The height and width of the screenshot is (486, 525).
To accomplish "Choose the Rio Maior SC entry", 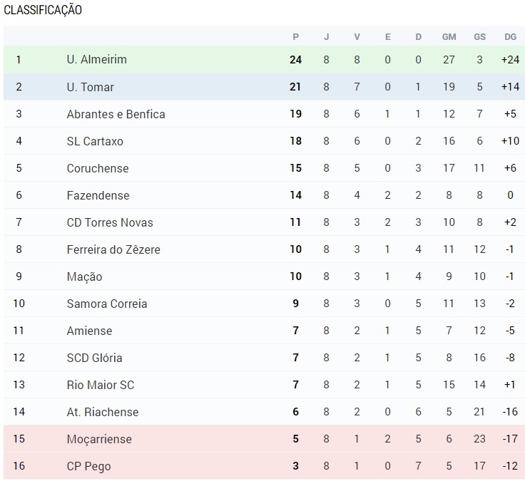I will coord(101,385).
